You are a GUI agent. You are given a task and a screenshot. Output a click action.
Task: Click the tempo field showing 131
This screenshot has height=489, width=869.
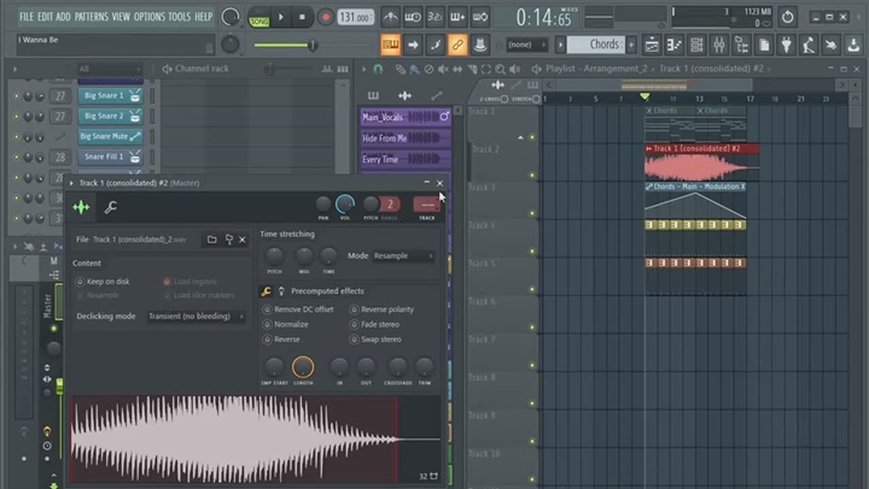coord(356,17)
